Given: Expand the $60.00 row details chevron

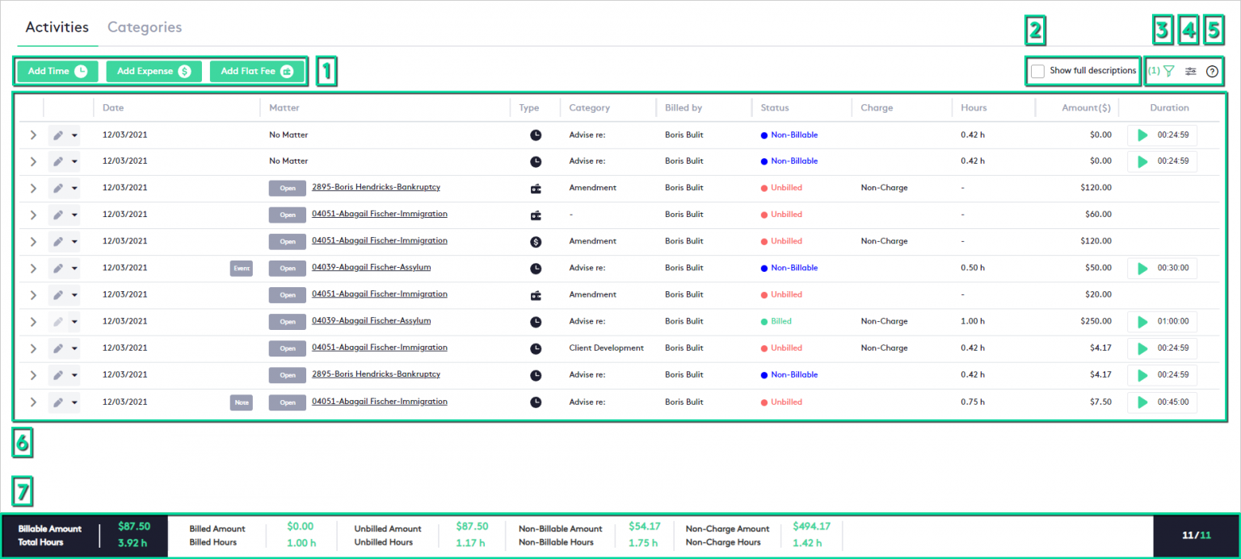Looking at the screenshot, I should (33, 215).
